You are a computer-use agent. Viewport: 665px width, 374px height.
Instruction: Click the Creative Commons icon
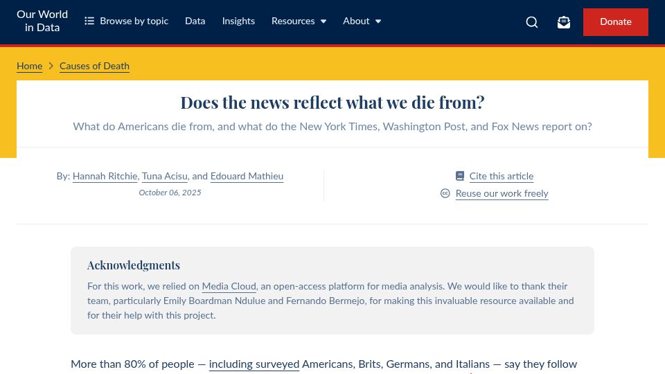click(445, 193)
